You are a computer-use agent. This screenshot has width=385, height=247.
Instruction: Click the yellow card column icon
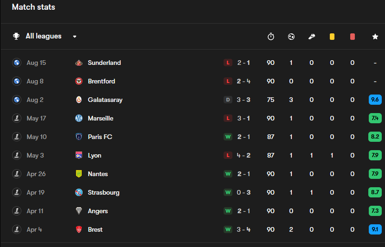click(332, 37)
